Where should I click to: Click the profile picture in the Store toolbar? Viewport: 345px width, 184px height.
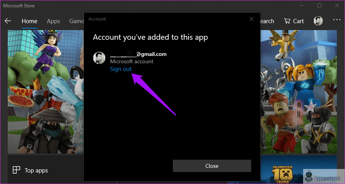tap(318, 21)
